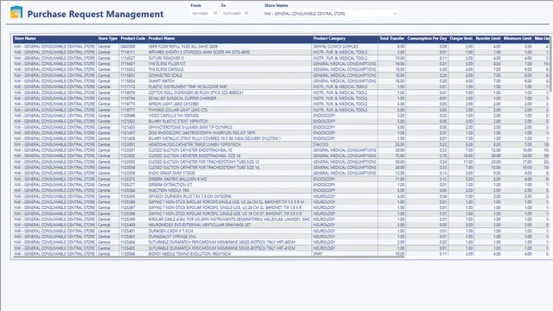Select the COTTON ROLL DISPENSER product cell
Screen dimensions: 553x311
(196, 92)
